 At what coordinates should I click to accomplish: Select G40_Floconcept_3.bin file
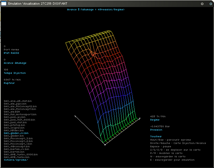[x=18, y=138]
